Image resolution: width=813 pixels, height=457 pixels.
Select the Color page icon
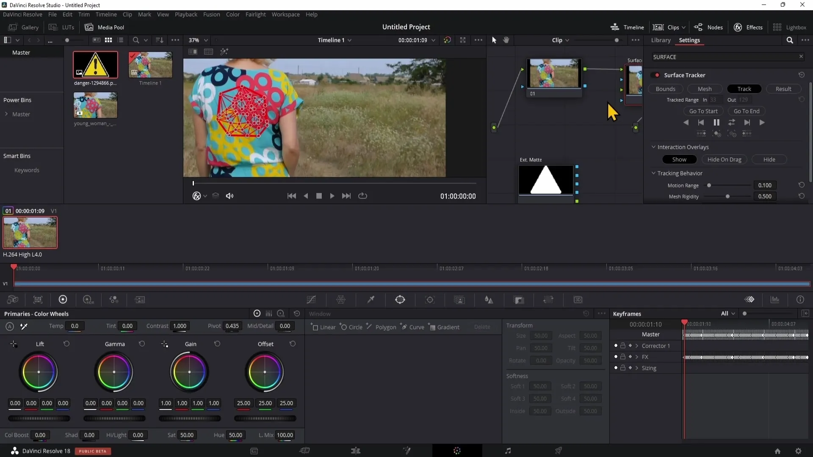point(457,450)
